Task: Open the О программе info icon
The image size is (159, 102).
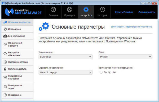Action: pyautogui.click(x=5, y=95)
